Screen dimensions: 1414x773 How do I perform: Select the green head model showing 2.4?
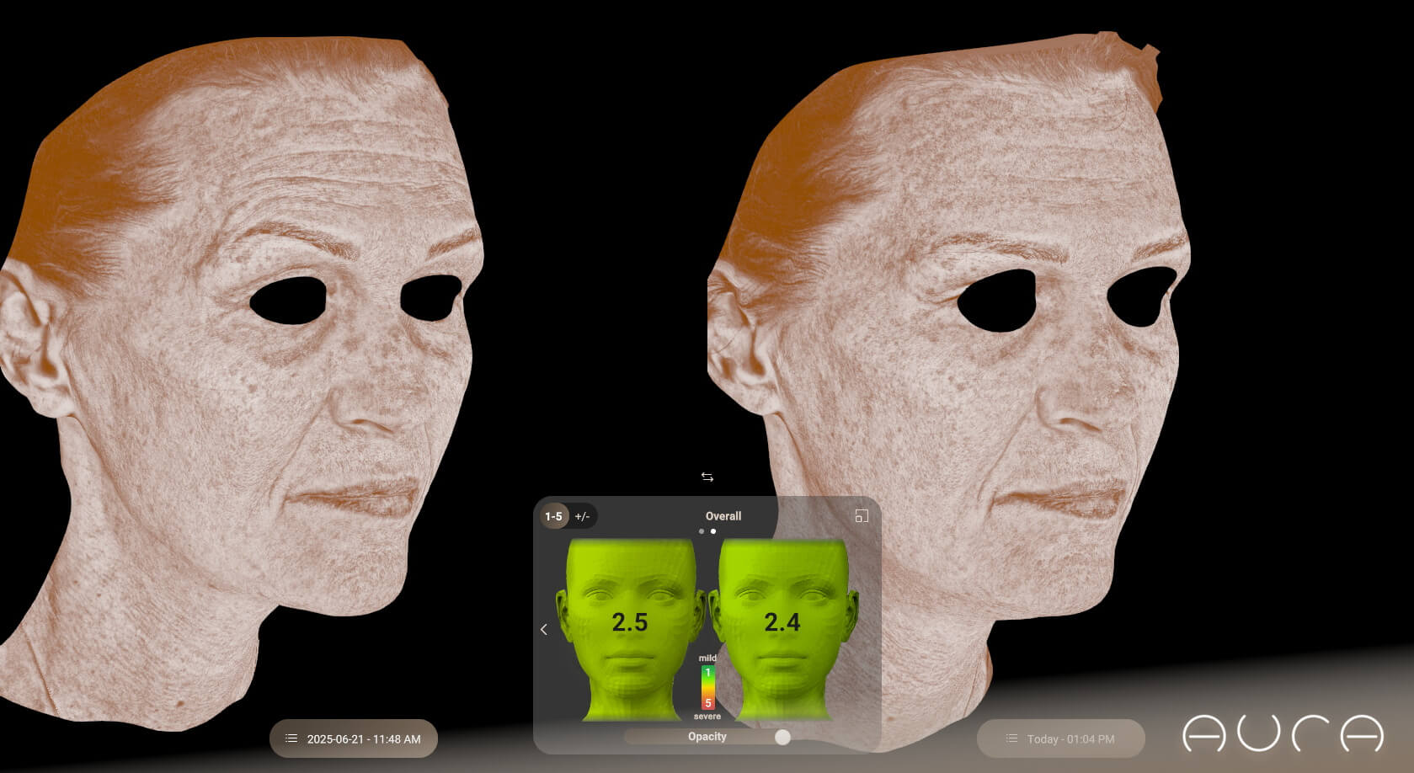pos(783,627)
